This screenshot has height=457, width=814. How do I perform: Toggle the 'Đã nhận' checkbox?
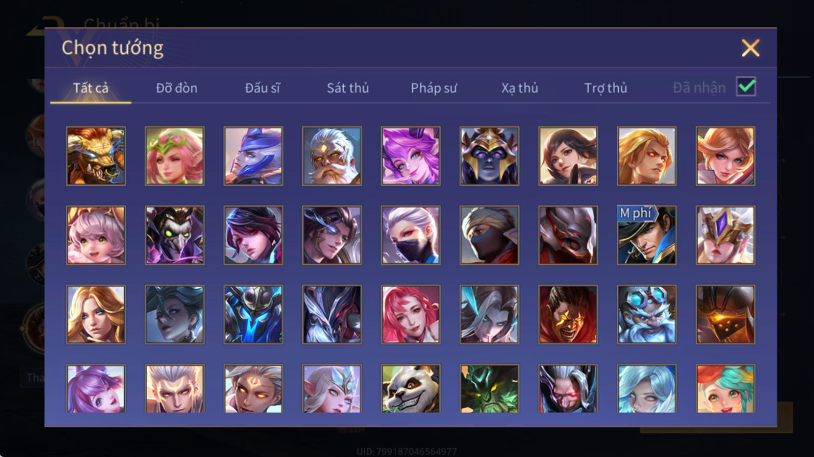[746, 87]
